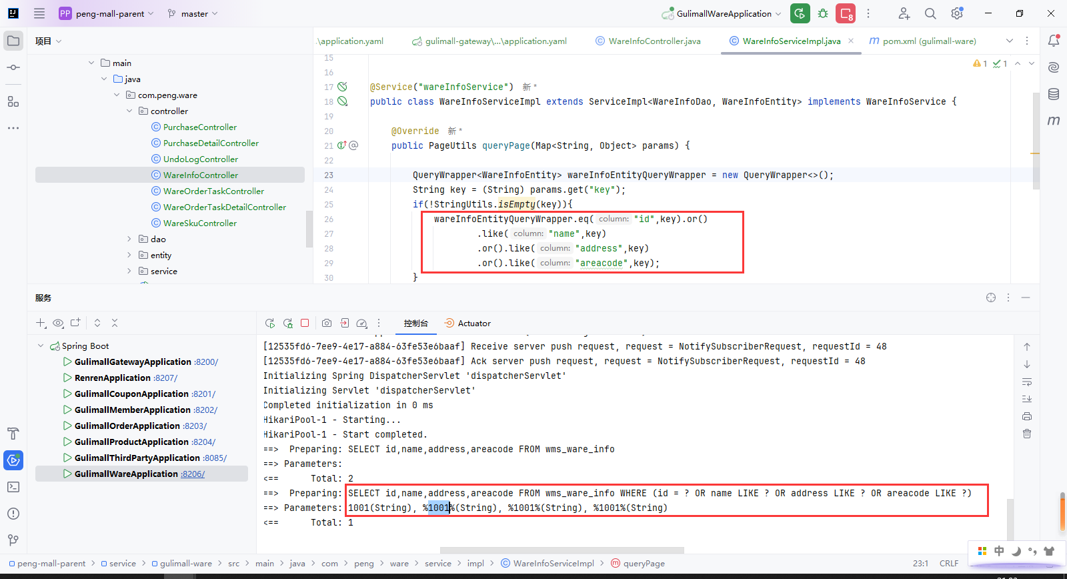Rerun the selected service in Services toolbar
The width and height of the screenshot is (1067, 579).
click(x=270, y=323)
